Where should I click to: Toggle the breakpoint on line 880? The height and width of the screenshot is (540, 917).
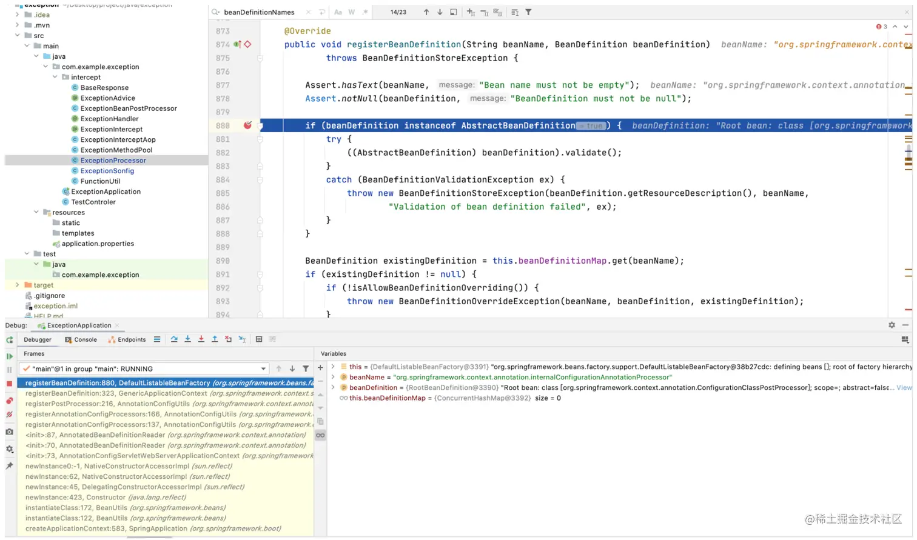[x=247, y=125]
